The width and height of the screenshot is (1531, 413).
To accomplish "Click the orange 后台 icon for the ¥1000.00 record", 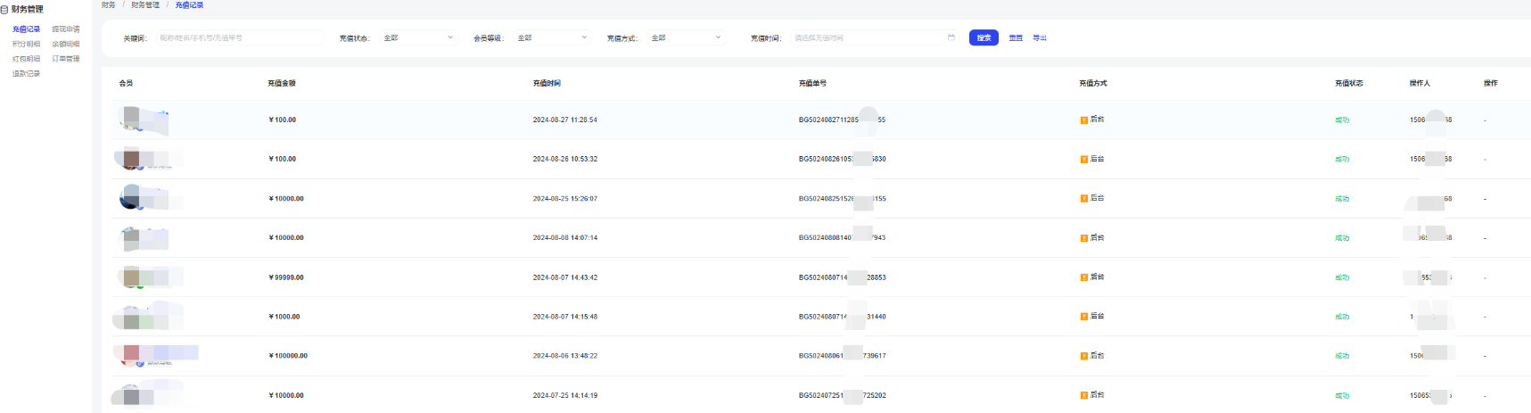I will coord(1083,317).
